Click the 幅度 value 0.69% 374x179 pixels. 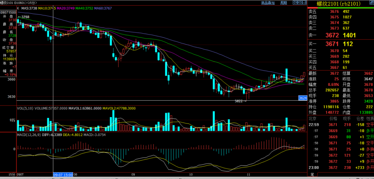coord(333,84)
